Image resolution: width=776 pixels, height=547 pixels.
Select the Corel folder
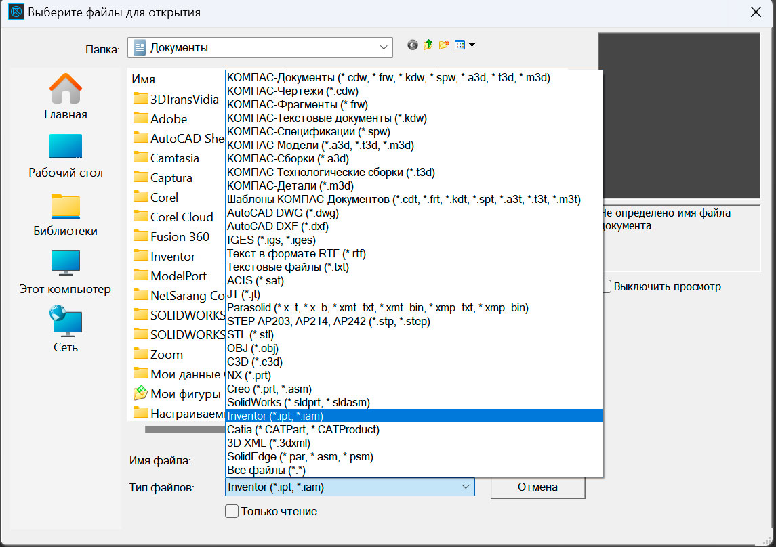156,198
